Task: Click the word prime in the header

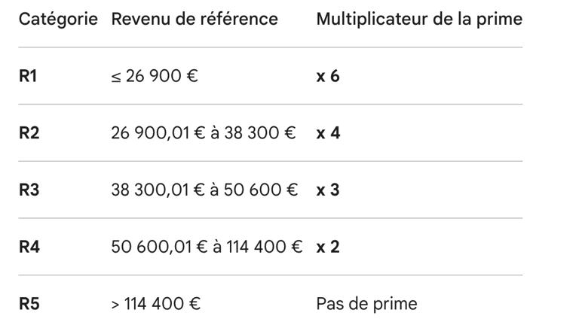Action: tap(501, 19)
